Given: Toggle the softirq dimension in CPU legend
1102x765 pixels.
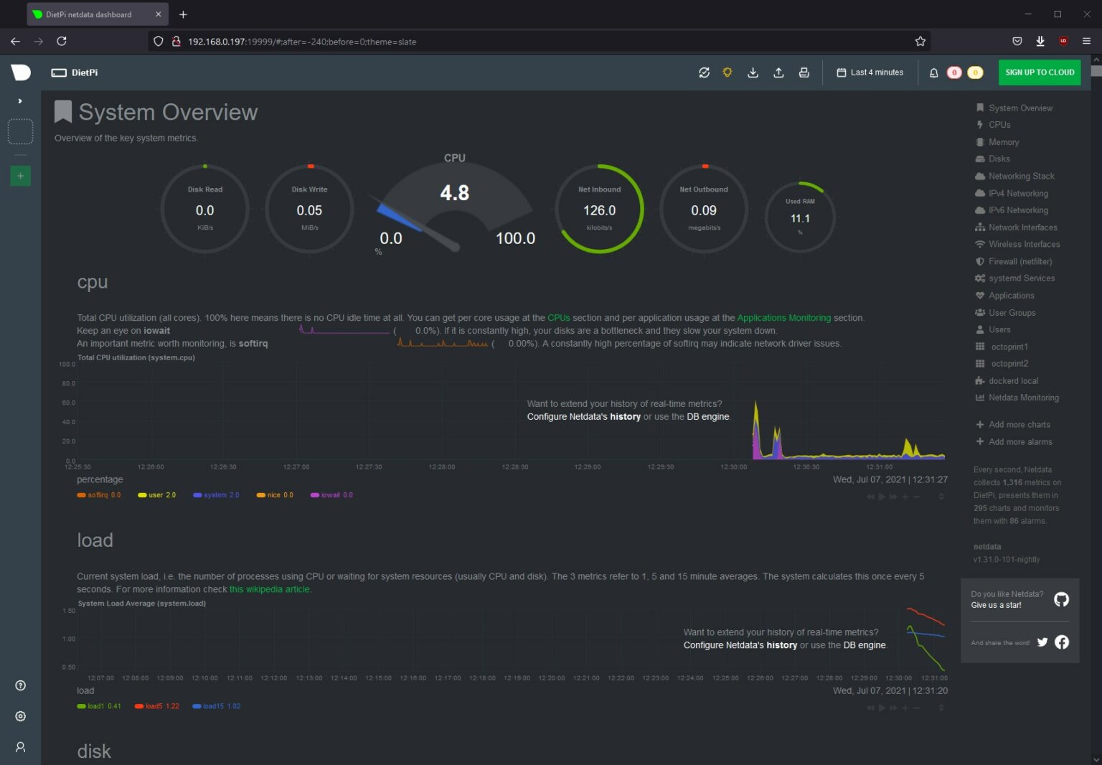Looking at the screenshot, I should [98, 495].
